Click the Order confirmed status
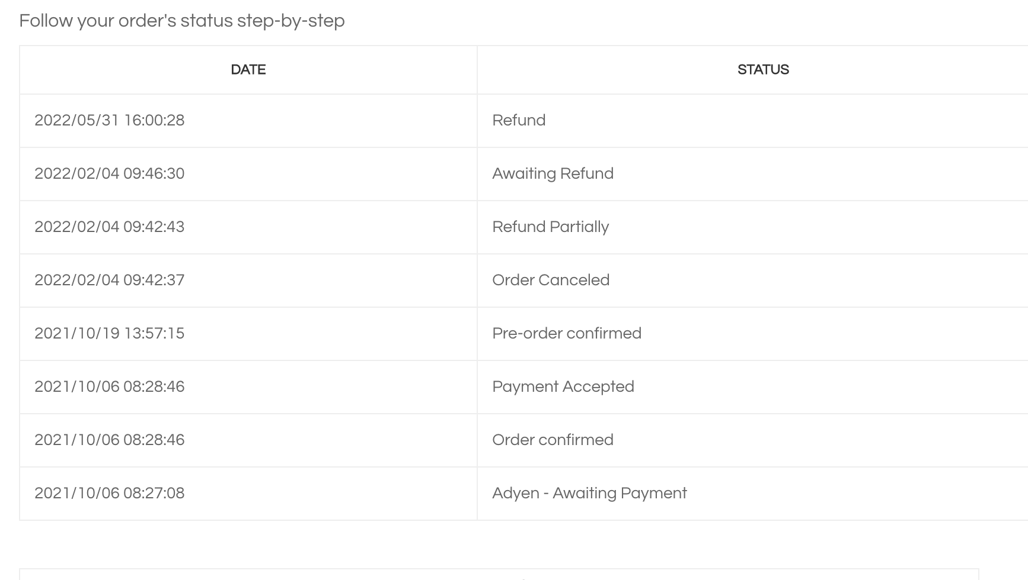This screenshot has height=580, width=1028. [553, 440]
